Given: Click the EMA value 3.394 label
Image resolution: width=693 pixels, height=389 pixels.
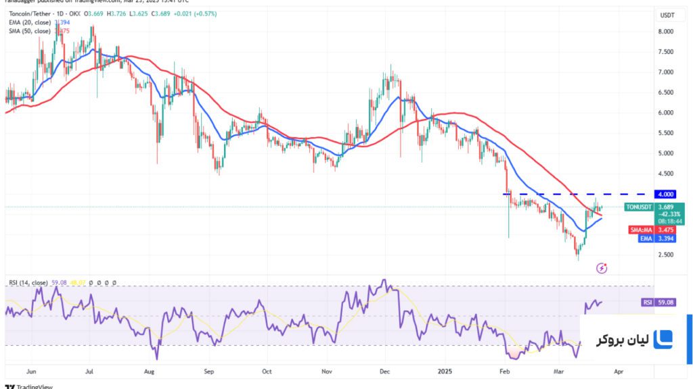Looking at the screenshot, I should (666, 238).
